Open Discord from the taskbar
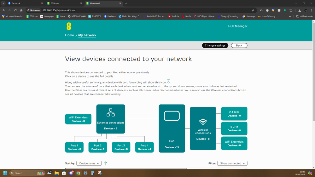The image size is (315, 177). (x=71, y=173)
